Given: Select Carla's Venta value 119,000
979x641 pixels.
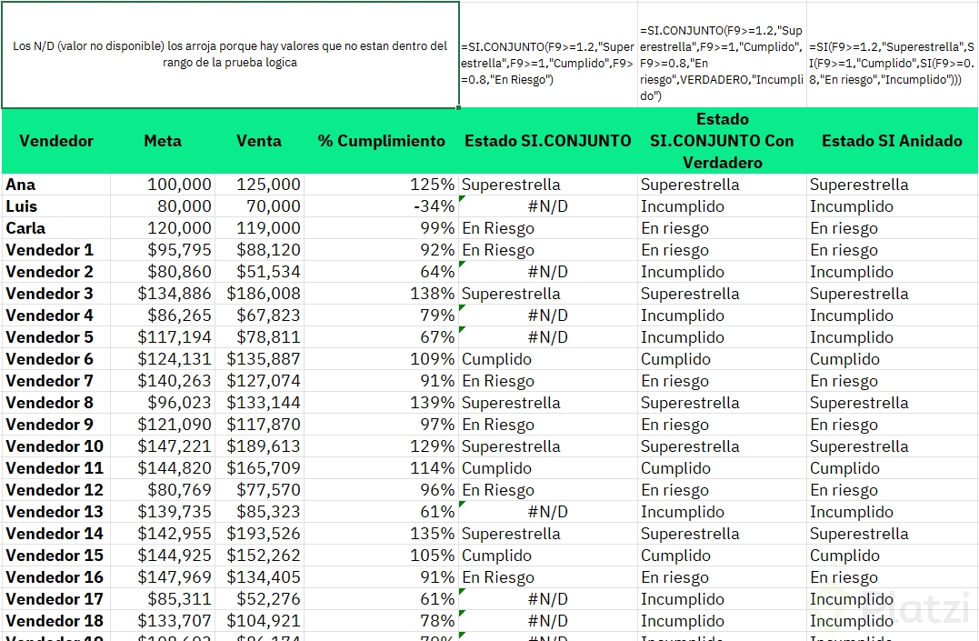Looking at the screenshot, I should pos(259,228).
